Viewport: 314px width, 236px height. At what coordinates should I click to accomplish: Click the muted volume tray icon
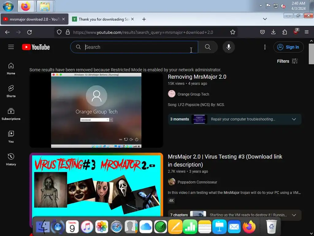click(x=283, y=6)
